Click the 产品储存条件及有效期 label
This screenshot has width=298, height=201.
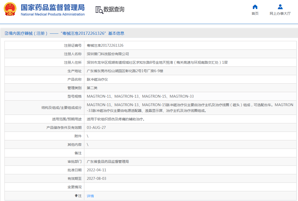64,128
